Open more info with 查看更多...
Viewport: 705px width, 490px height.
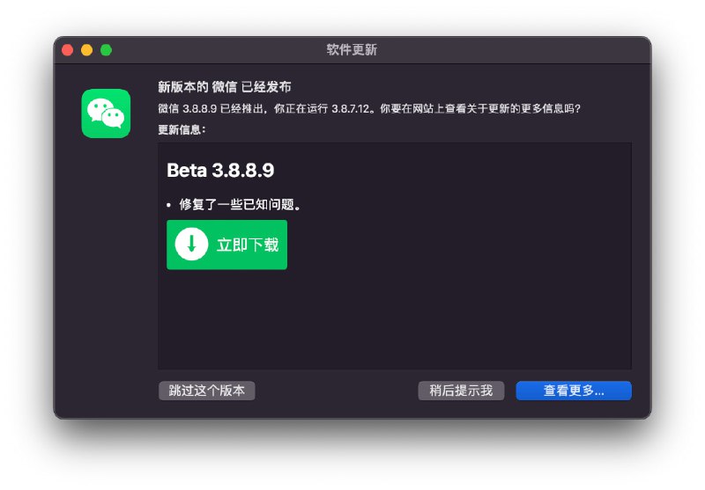click(x=574, y=391)
